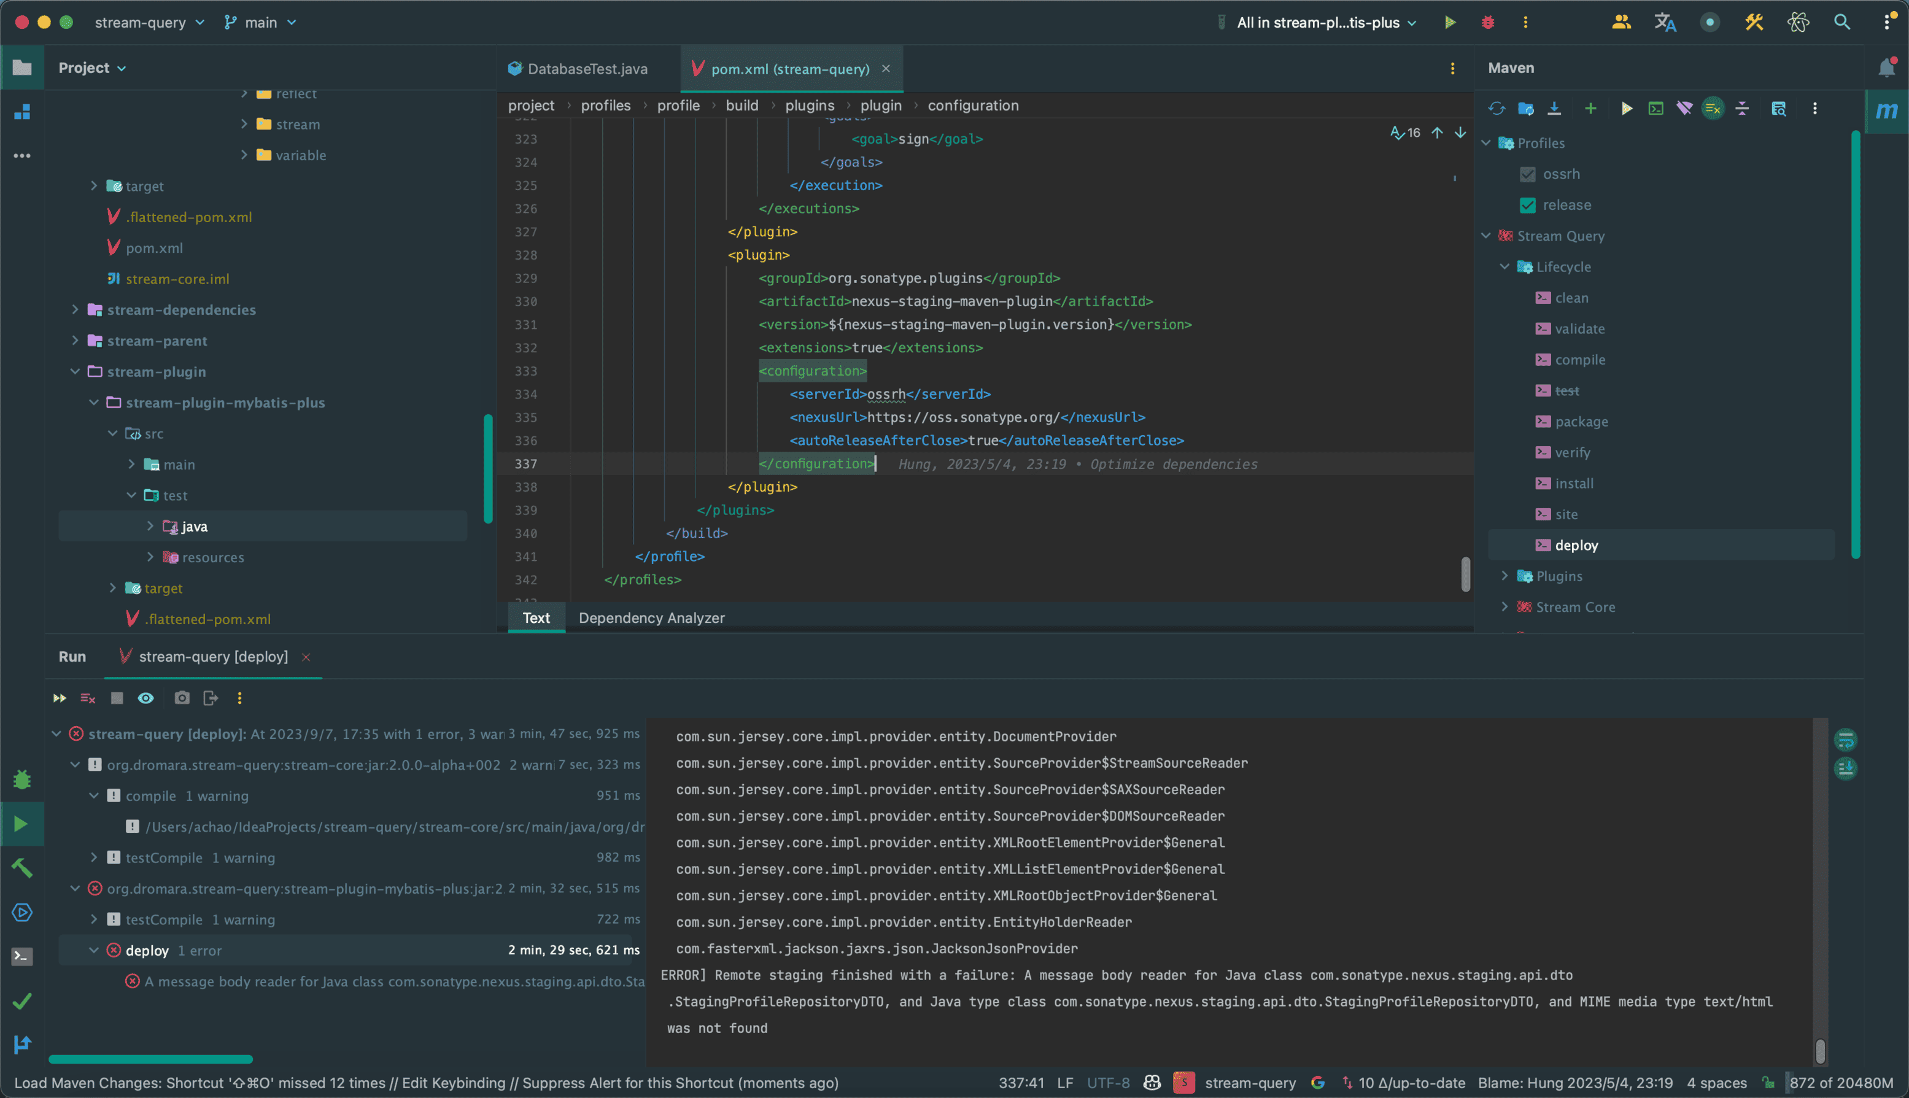Toggle the ossrh profile checkbox

tap(1527, 174)
